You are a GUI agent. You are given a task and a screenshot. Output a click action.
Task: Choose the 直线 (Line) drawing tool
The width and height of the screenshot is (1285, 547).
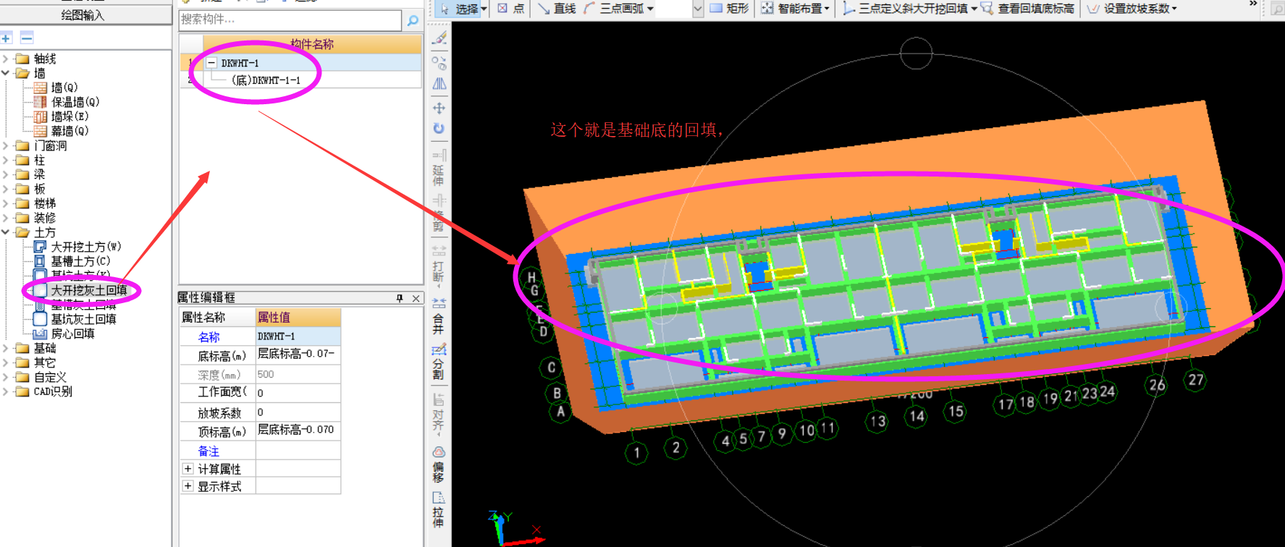557,9
